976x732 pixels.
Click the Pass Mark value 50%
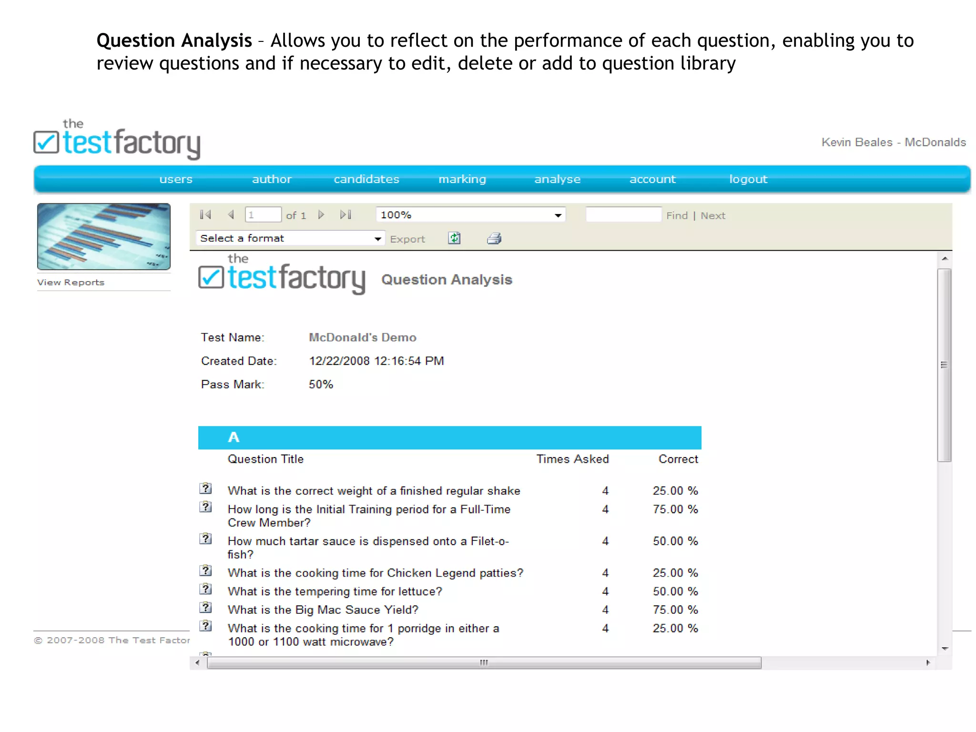point(321,384)
